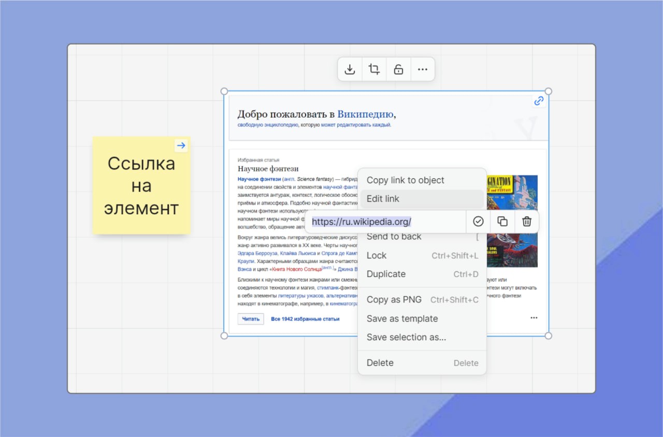Select Save selection as...

pyautogui.click(x=422, y=337)
